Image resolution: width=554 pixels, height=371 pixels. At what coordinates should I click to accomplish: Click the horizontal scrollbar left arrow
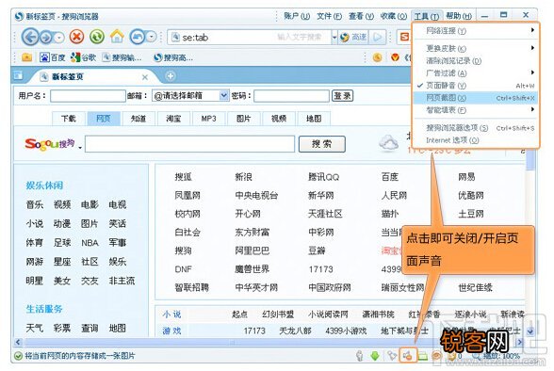pos(19,342)
